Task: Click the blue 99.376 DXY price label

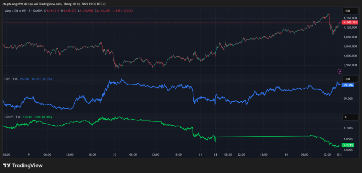Action: [x=348, y=85]
